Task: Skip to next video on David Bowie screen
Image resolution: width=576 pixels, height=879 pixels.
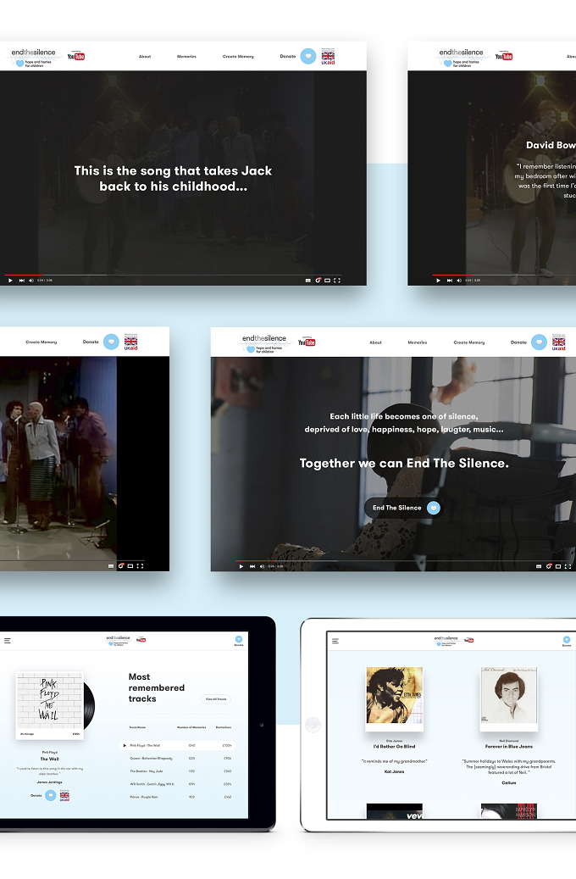Action: (450, 281)
